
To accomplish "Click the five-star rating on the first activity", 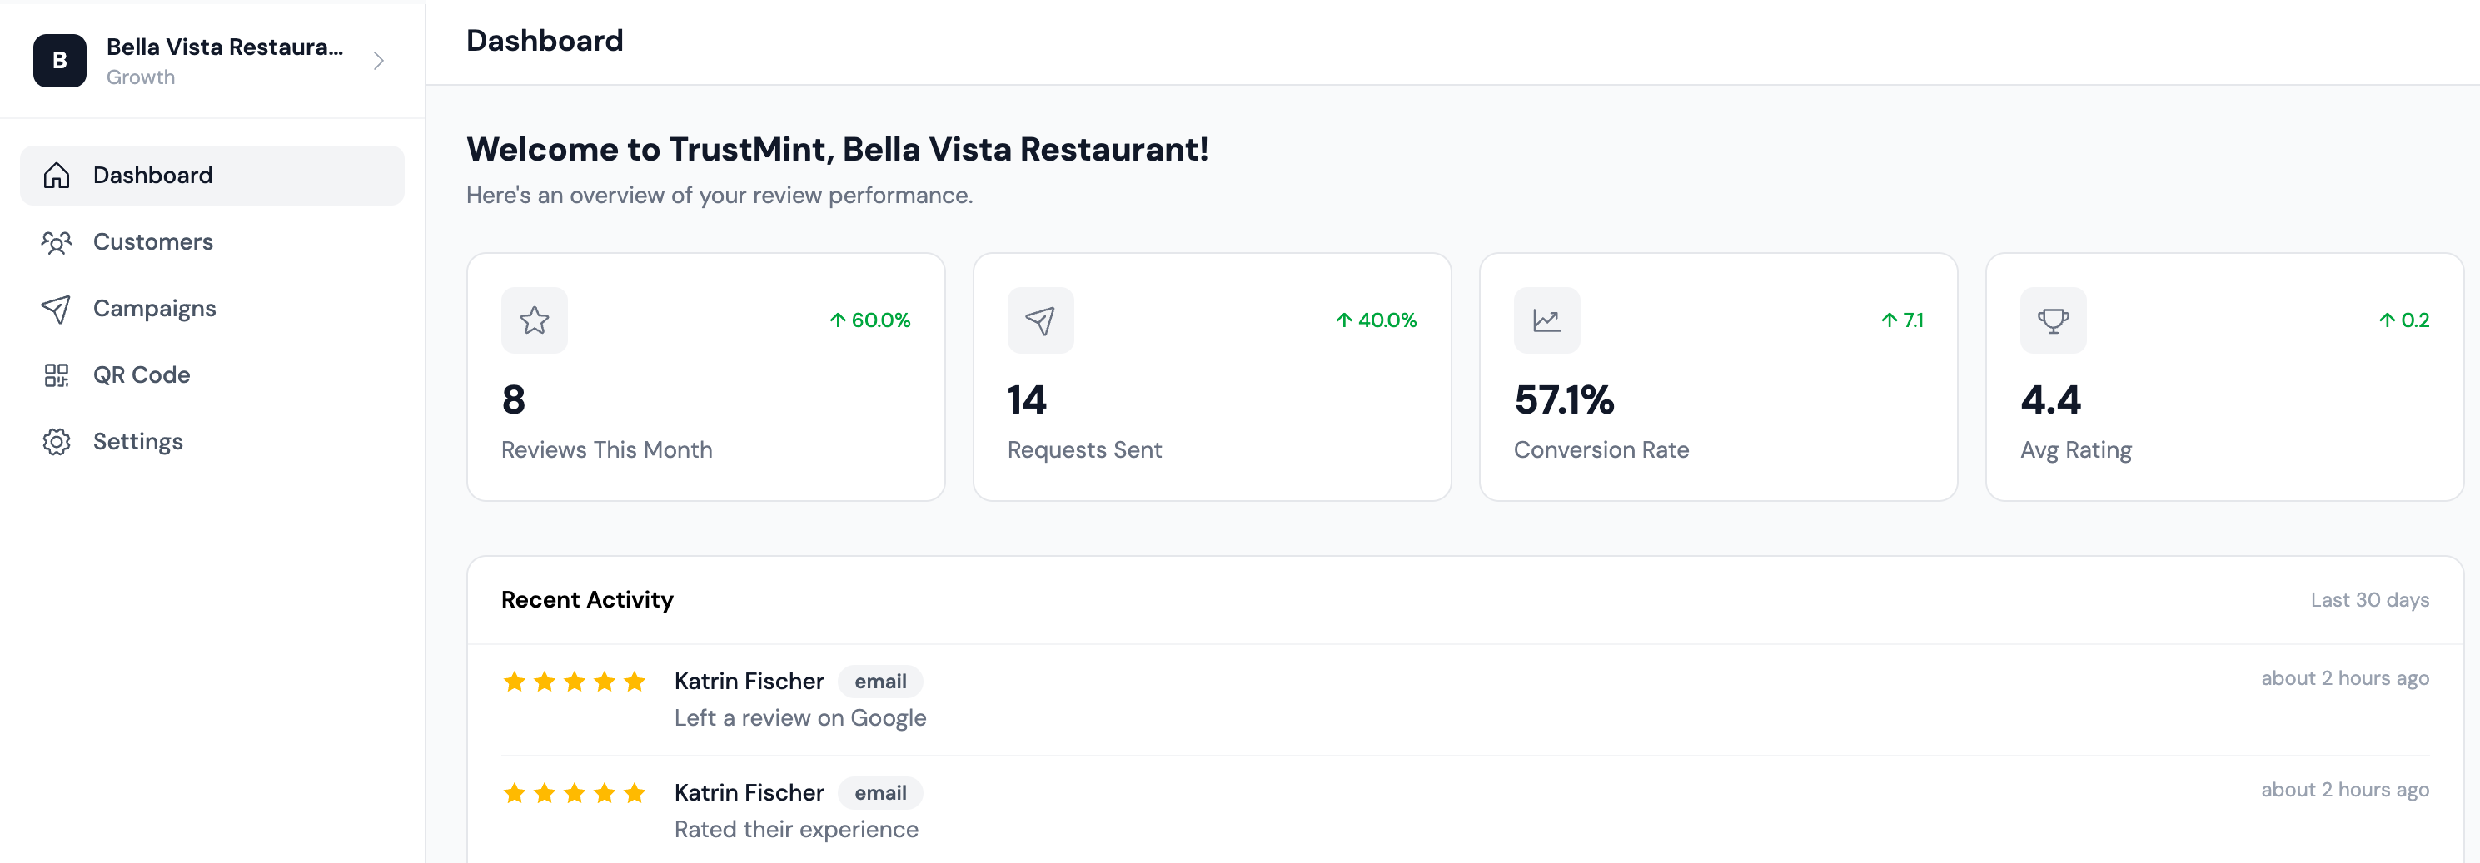I will [574, 682].
